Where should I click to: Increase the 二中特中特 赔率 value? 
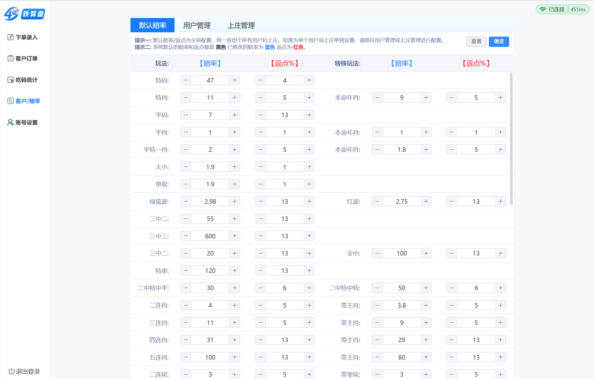[426, 288]
